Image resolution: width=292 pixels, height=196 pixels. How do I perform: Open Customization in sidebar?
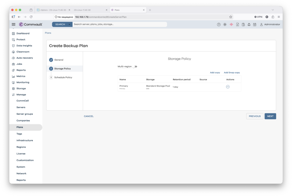click(25, 160)
